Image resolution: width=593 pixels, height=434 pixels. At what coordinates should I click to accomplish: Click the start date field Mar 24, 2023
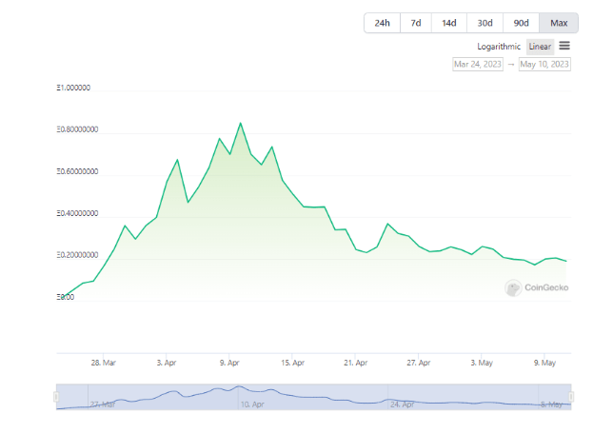click(477, 64)
